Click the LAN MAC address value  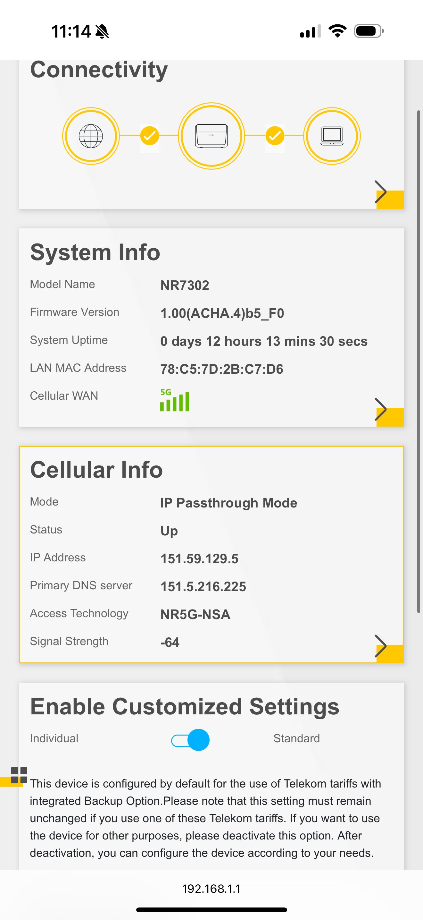pos(221,369)
